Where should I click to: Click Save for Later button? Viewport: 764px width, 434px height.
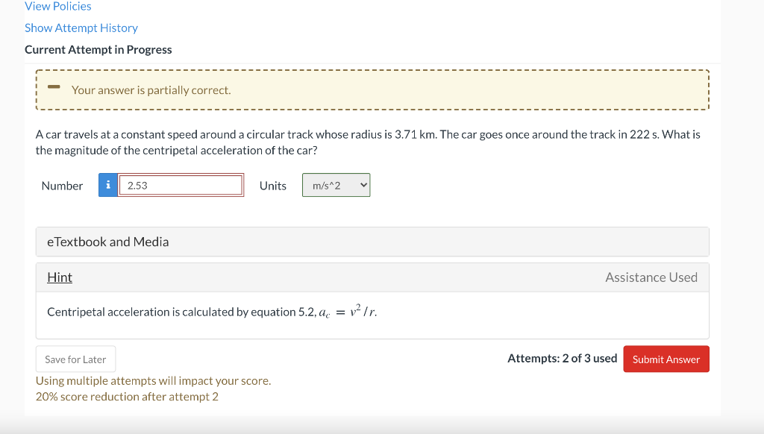[x=75, y=359]
